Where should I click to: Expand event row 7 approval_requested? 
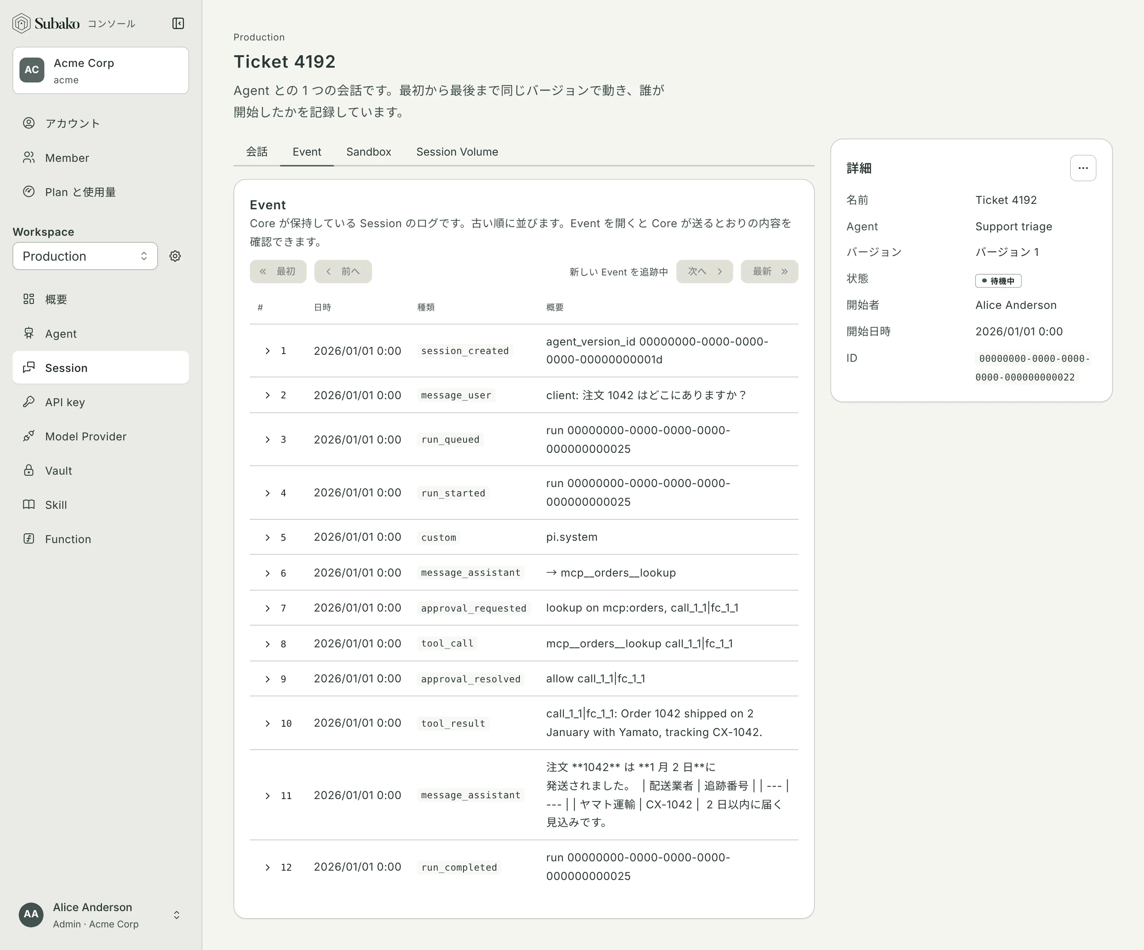point(267,608)
